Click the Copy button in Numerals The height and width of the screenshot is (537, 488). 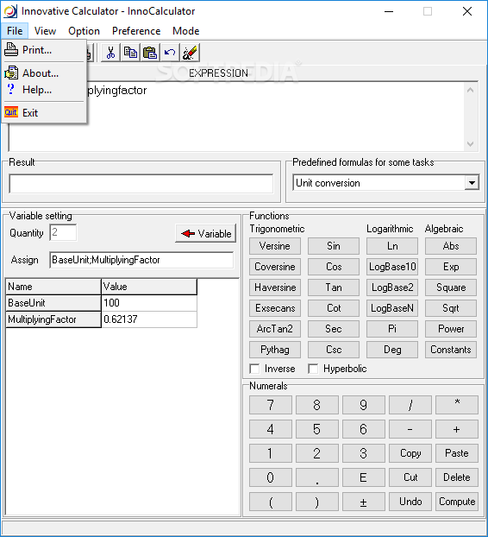[x=410, y=453]
